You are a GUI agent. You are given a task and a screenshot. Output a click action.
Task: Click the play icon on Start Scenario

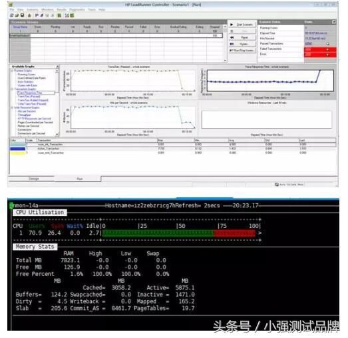point(232,25)
